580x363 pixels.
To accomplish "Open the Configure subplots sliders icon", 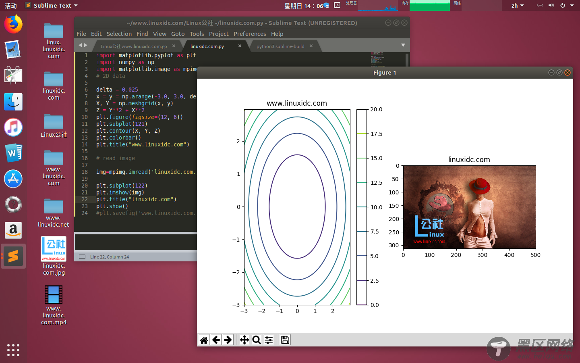I will coord(269,340).
